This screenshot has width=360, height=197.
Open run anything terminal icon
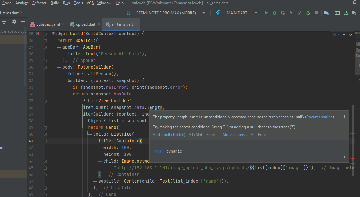coord(337,13)
